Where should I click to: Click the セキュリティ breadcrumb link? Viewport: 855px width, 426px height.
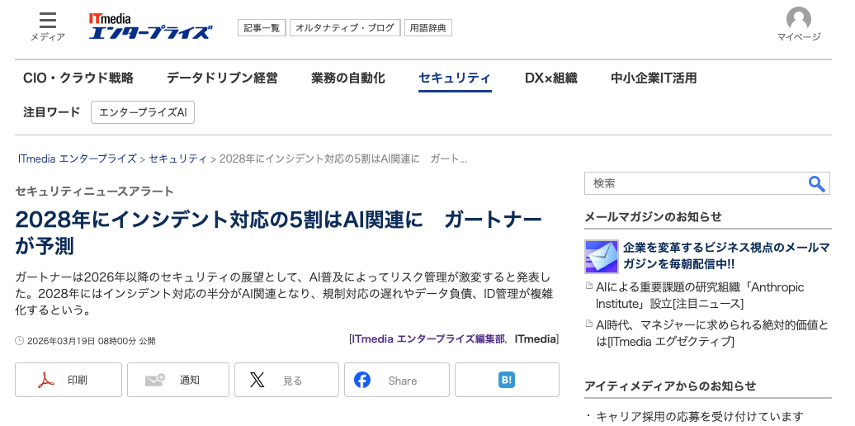click(x=177, y=159)
